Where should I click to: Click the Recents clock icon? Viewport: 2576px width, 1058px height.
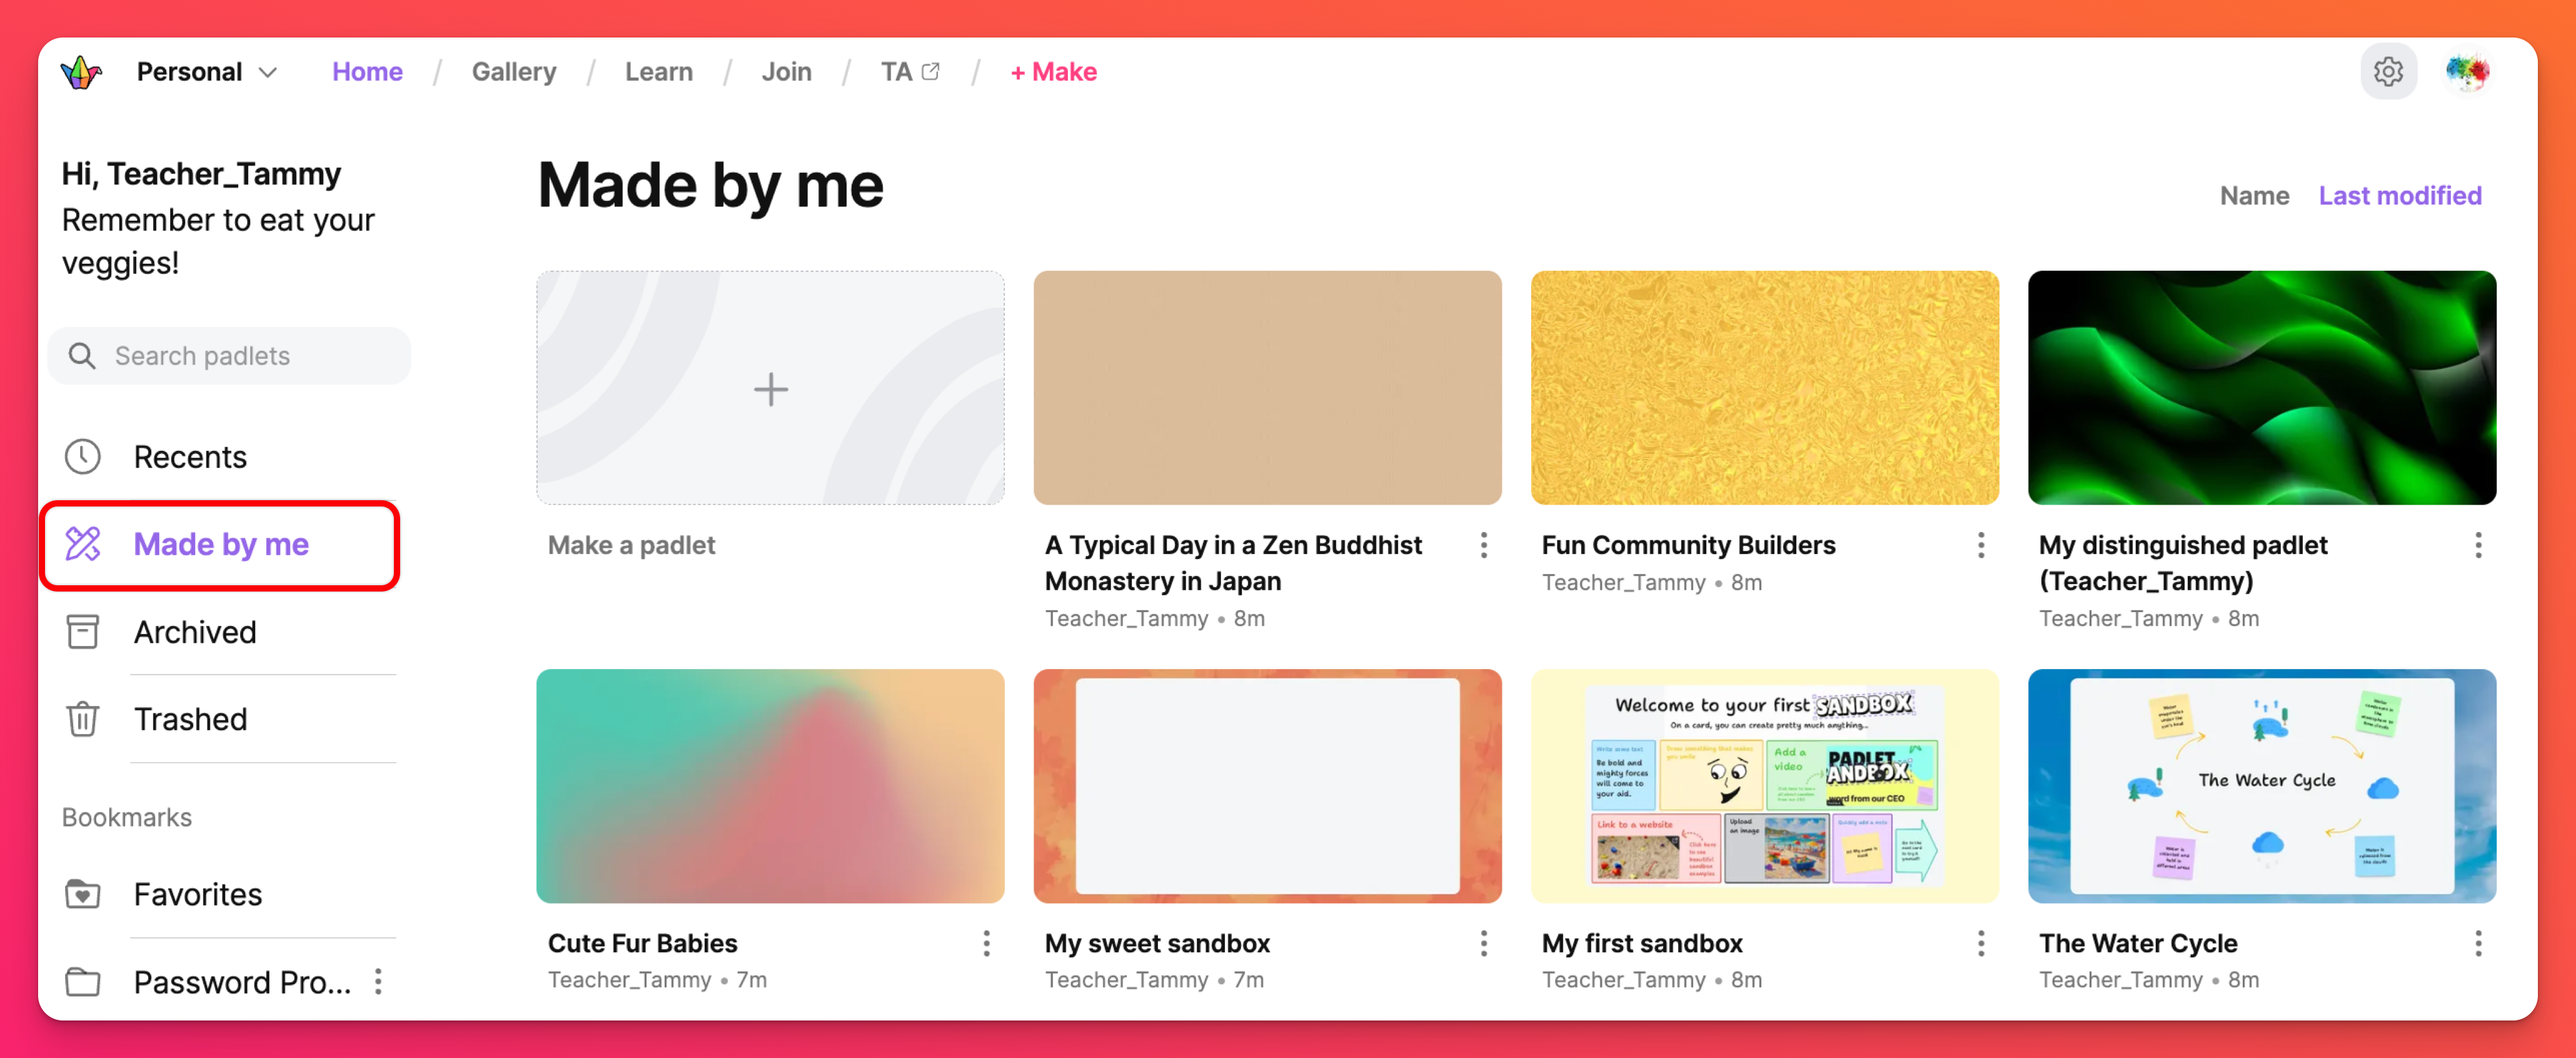(83, 457)
